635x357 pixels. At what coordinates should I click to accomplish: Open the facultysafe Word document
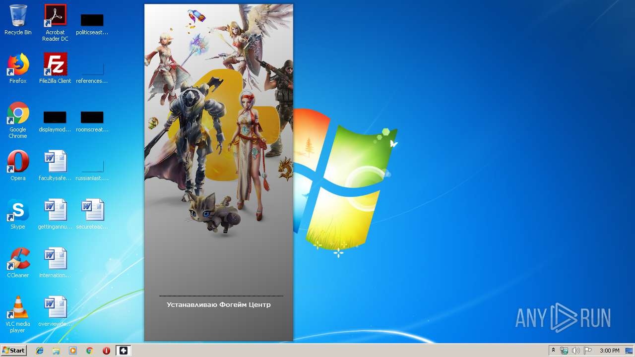point(55,166)
